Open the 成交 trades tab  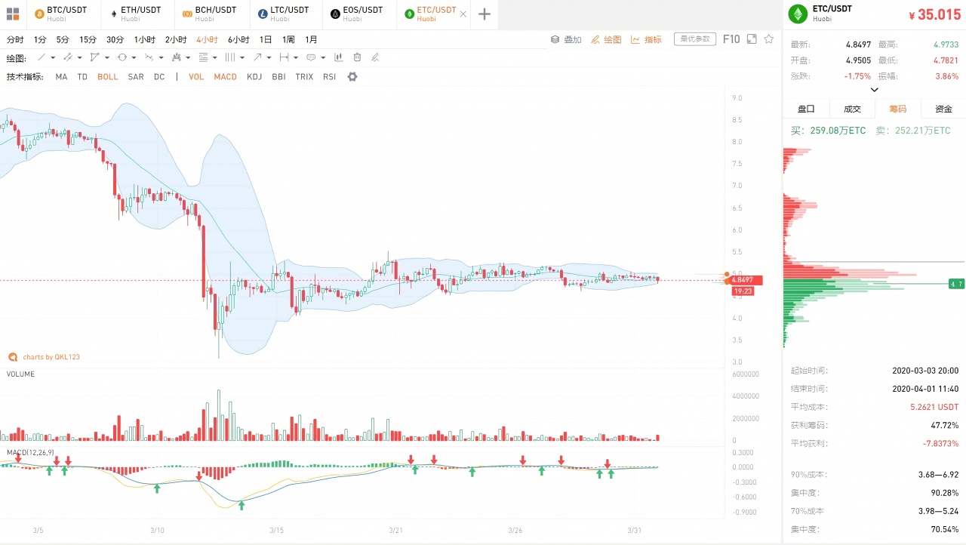pos(852,109)
